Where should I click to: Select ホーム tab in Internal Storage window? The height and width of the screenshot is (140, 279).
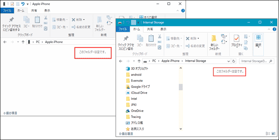tap(137, 29)
